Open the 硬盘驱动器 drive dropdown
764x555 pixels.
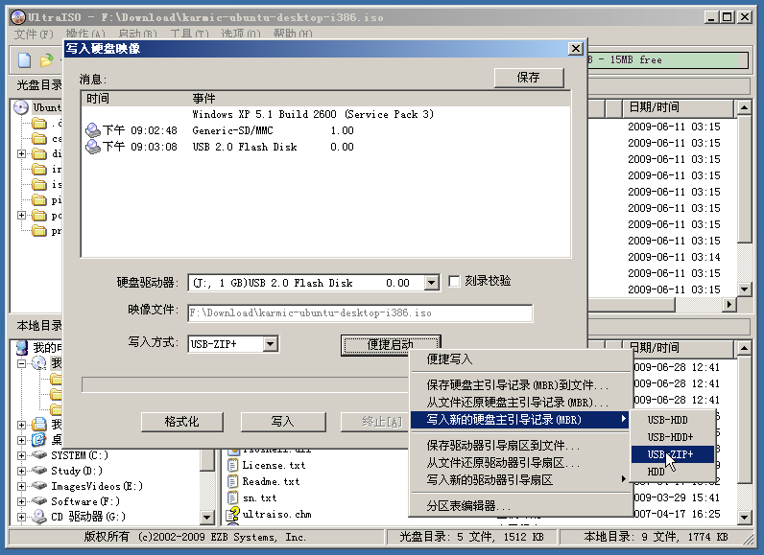(431, 283)
